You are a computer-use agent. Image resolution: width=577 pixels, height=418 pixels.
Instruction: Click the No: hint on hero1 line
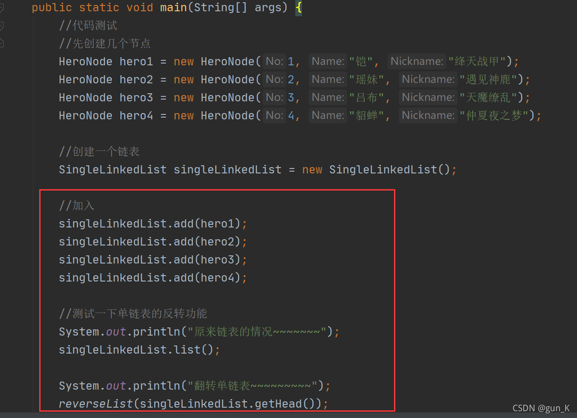coord(274,61)
